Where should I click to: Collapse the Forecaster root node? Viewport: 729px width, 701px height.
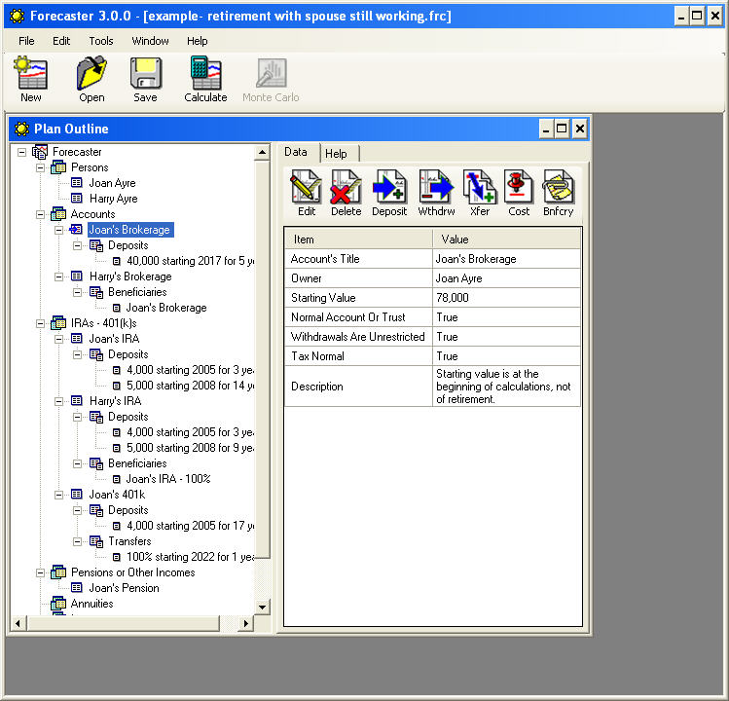pos(21,152)
